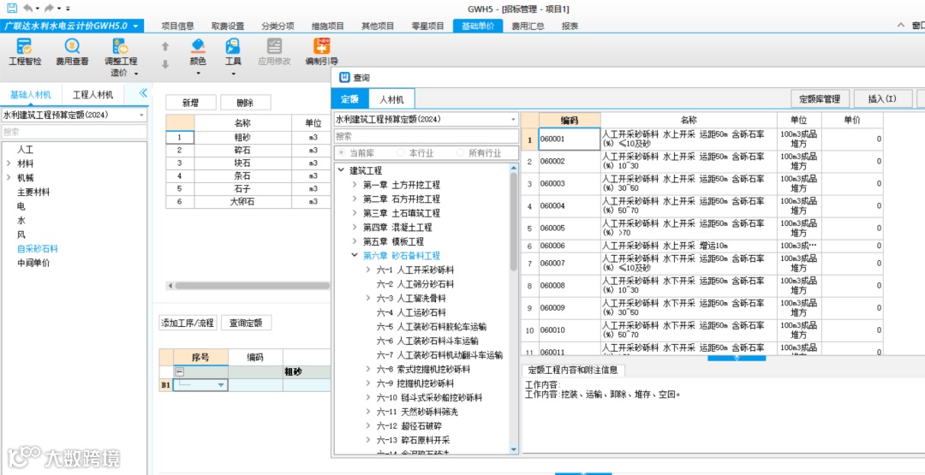Expand 六-9 挖掘机挖砂砾料
Image resolution: width=925 pixels, height=475 pixels.
pyautogui.click(x=368, y=383)
